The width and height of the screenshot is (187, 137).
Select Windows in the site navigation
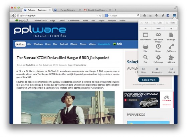tap(38, 44)
